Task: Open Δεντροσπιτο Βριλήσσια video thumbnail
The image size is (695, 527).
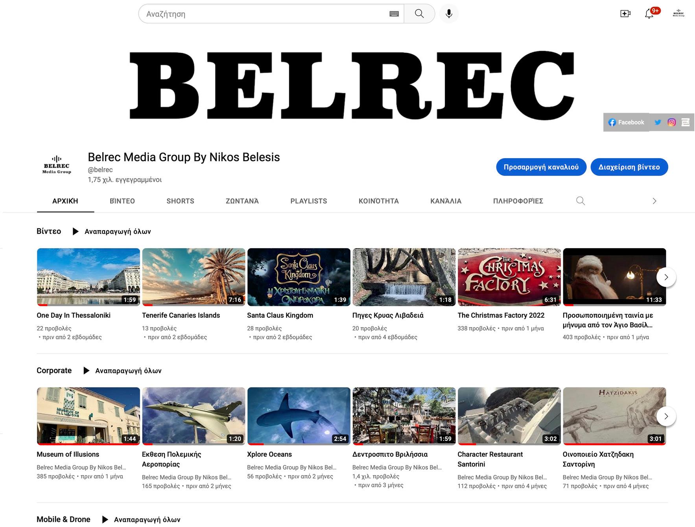Action: click(x=404, y=416)
